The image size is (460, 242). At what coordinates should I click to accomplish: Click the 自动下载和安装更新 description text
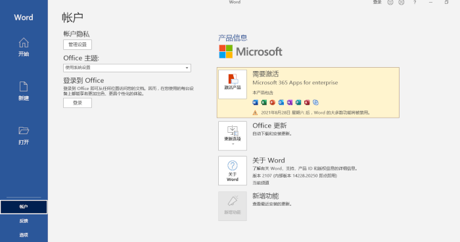(x=272, y=133)
